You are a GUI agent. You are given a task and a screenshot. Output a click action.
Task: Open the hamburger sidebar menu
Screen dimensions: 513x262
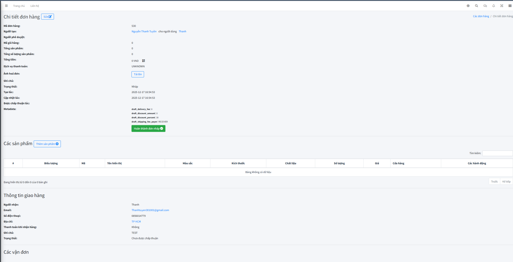tap(6, 6)
